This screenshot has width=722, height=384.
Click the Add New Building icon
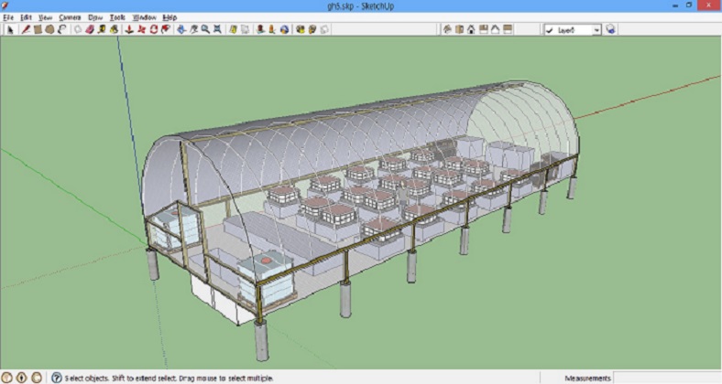point(260,30)
